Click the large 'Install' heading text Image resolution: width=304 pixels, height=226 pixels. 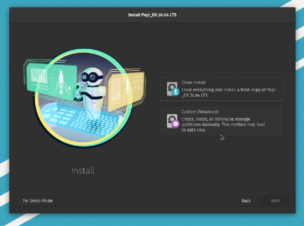pyautogui.click(x=83, y=170)
